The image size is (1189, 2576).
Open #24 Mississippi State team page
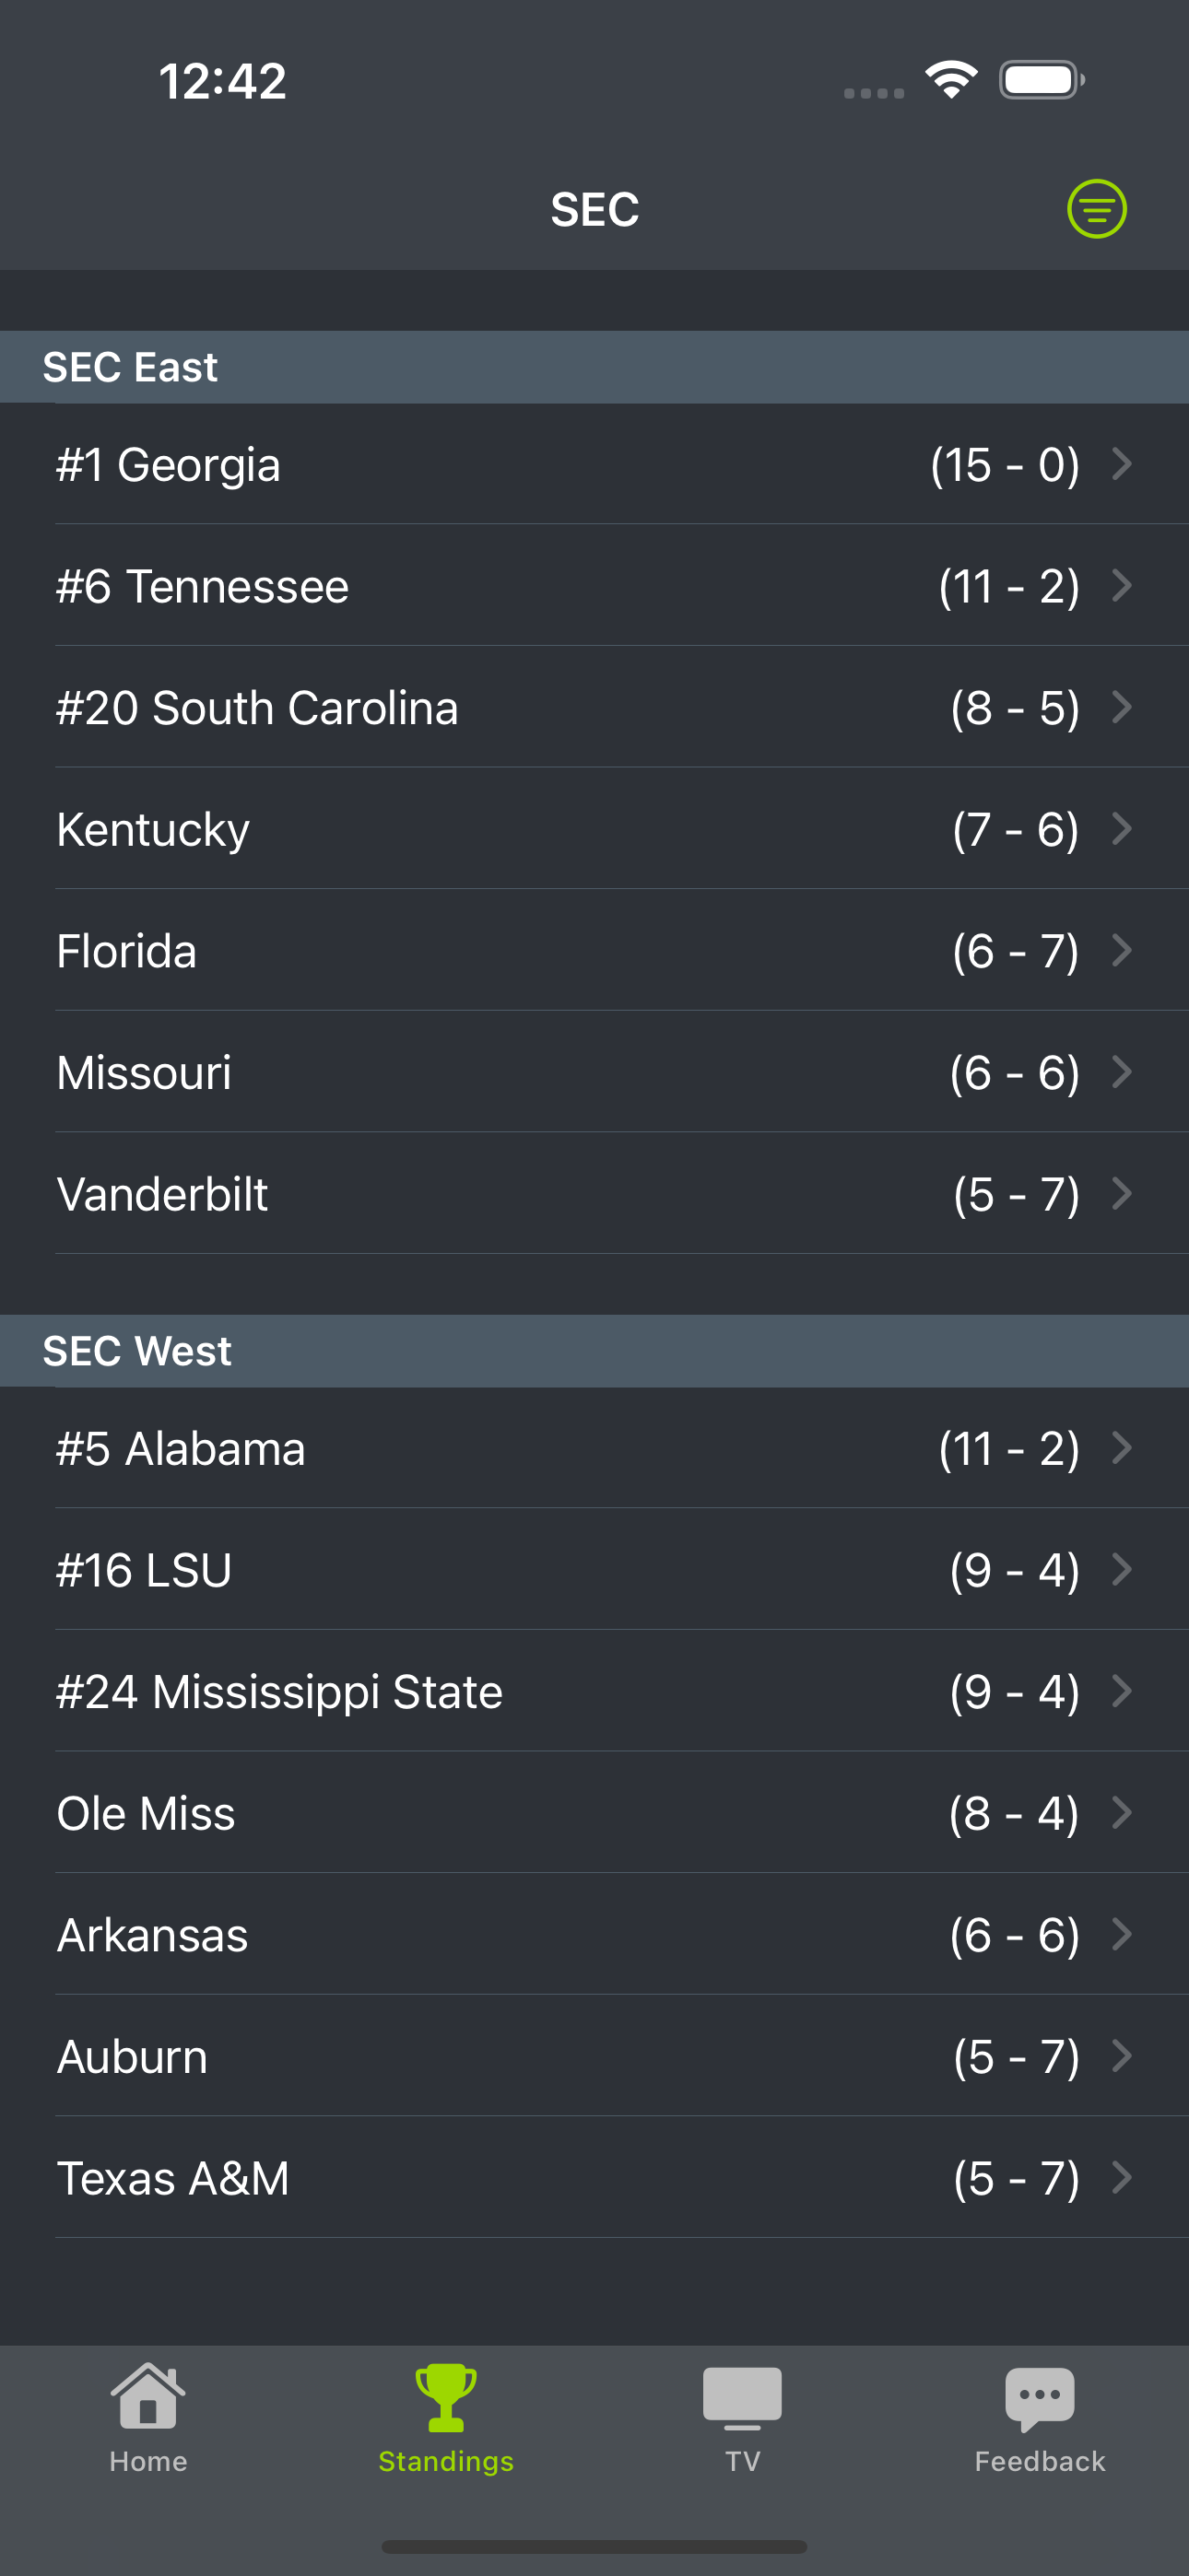(x=594, y=1691)
